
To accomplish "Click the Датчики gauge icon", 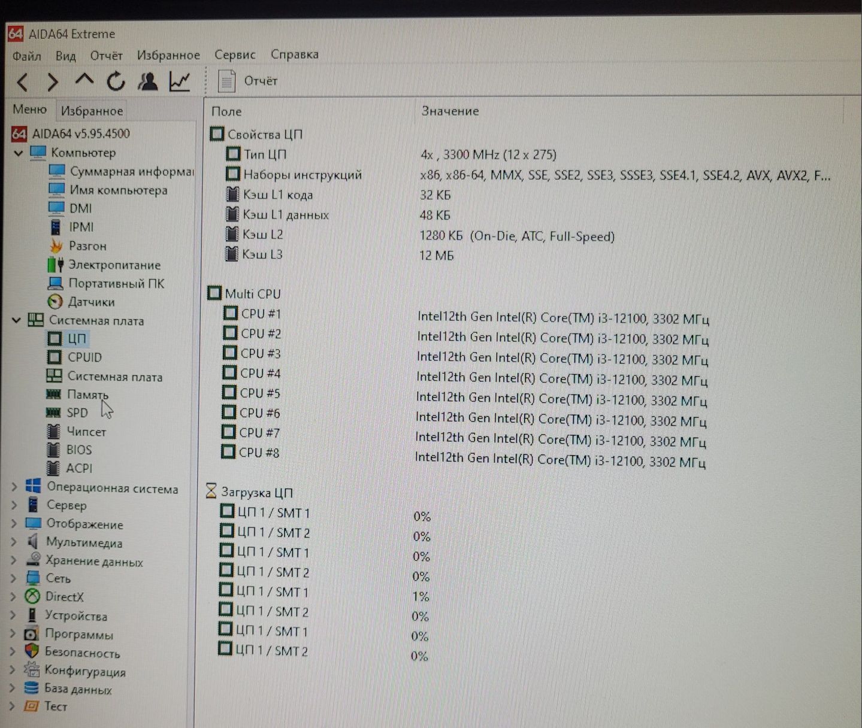I will pyautogui.click(x=55, y=301).
